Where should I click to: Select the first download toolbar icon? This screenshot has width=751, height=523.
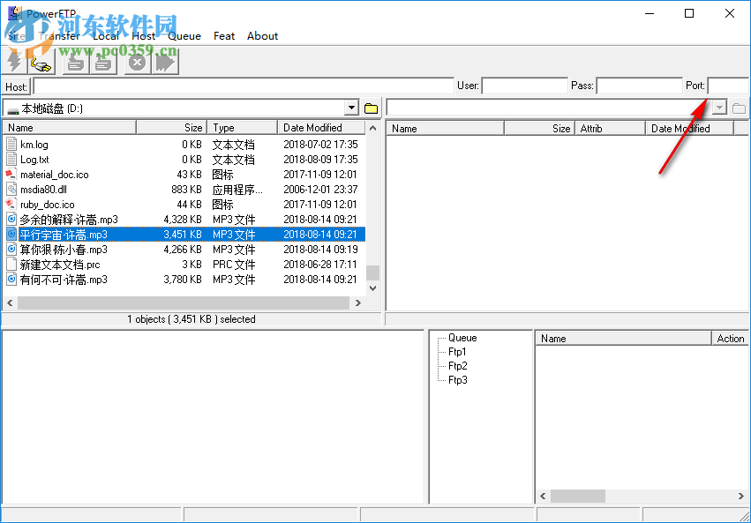point(75,63)
